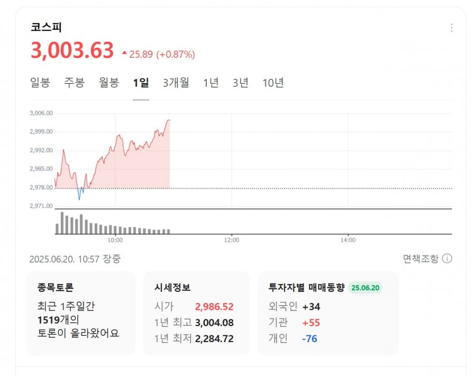
Task: Open the 투자자별 매매동향 card
Action: tap(328, 313)
